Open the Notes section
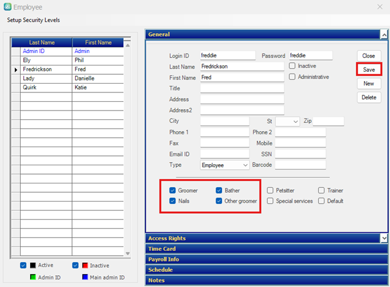 coord(267,280)
